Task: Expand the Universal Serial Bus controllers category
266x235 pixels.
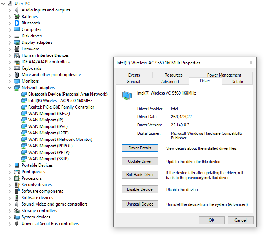Action: tap(10, 224)
